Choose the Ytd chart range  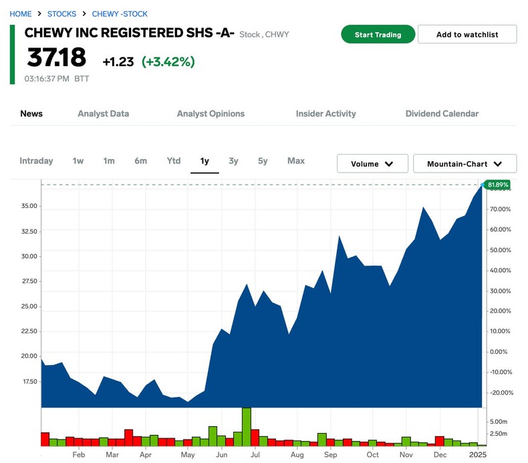[x=174, y=161]
